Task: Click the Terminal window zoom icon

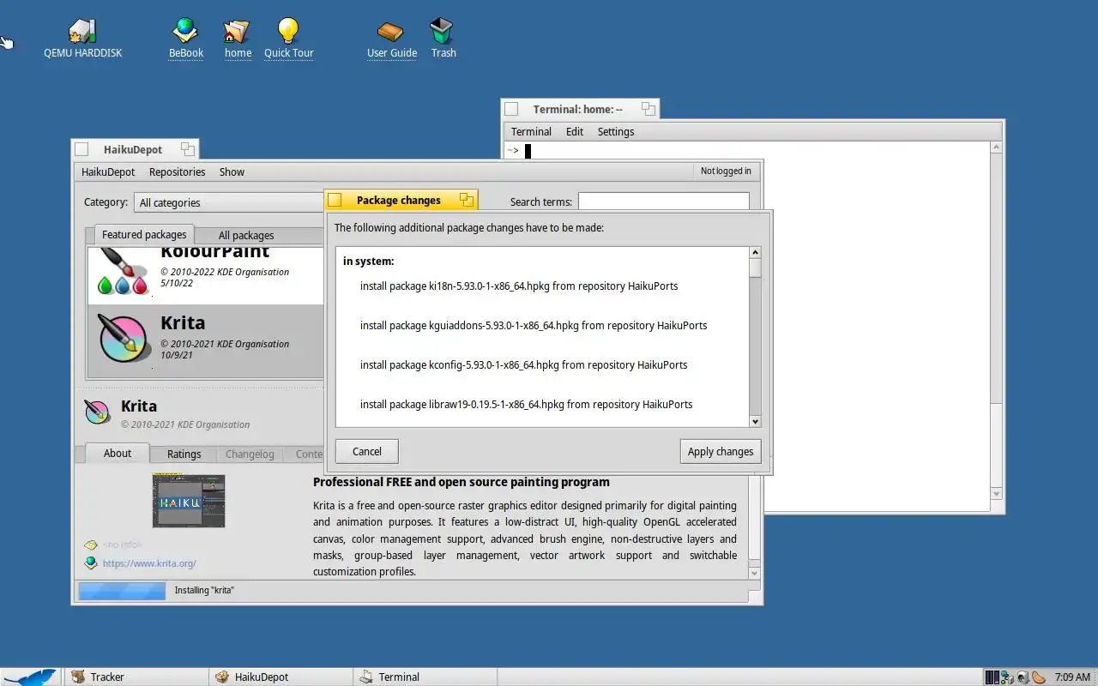Action: 649,109
